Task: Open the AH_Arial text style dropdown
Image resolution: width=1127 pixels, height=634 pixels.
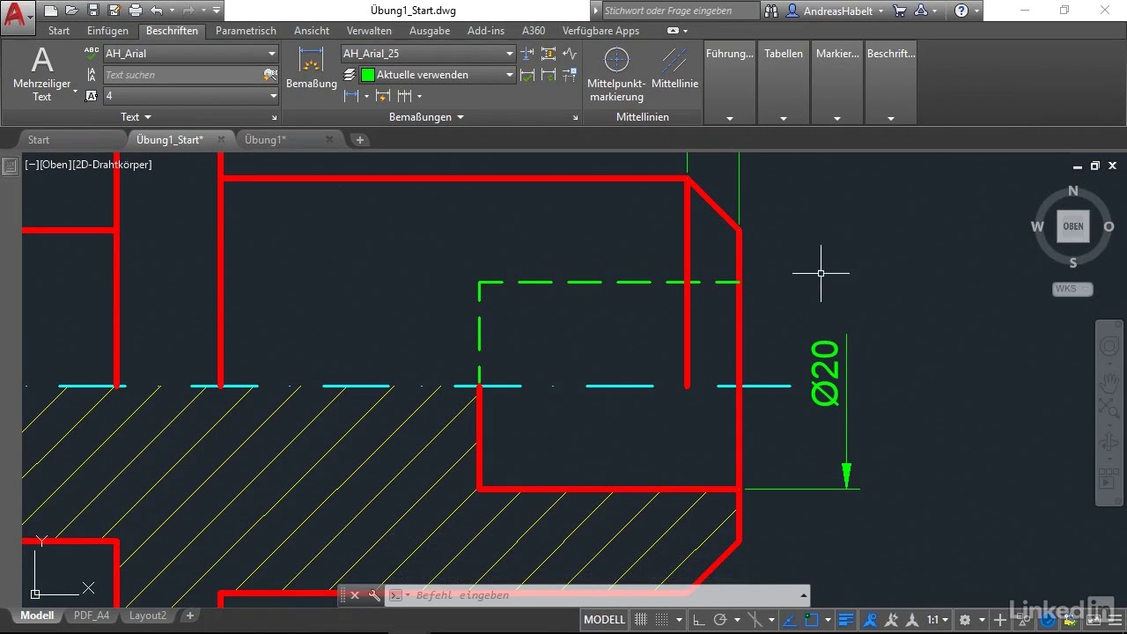Action: click(x=191, y=54)
